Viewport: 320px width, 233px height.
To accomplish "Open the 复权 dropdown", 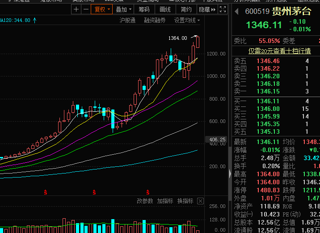I will (x=101, y=9).
